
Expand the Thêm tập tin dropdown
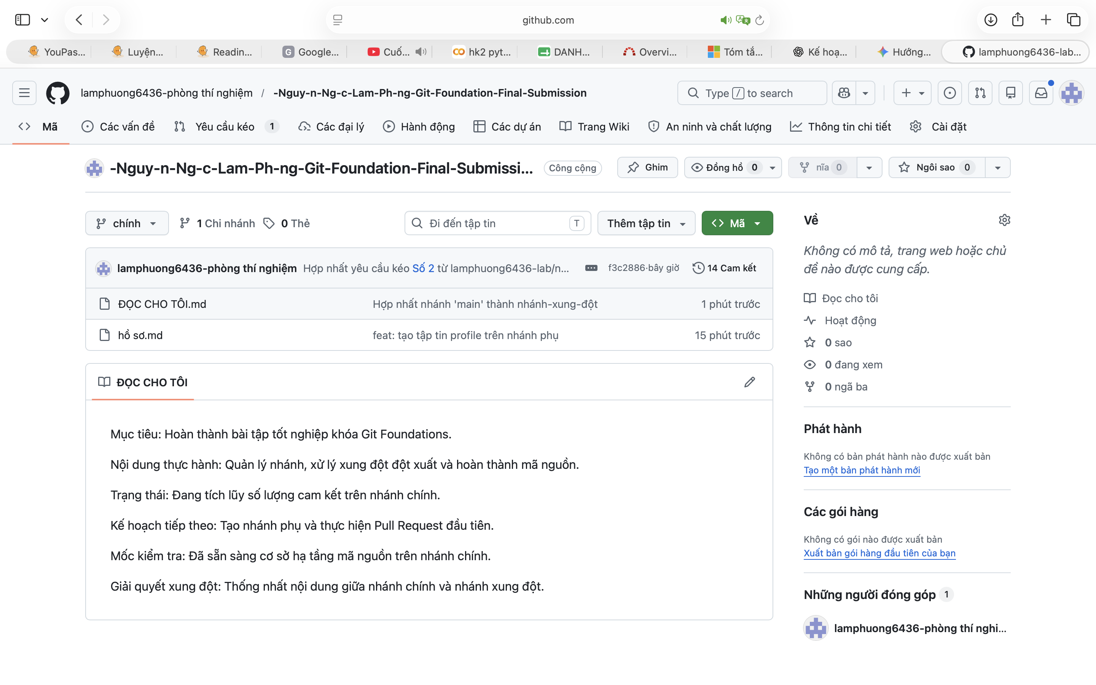point(646,223)
